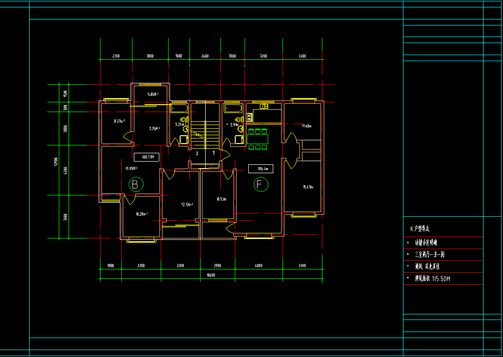
Task: Select the kitchen sink symbol at top
Action: click(x=264, y=106)
